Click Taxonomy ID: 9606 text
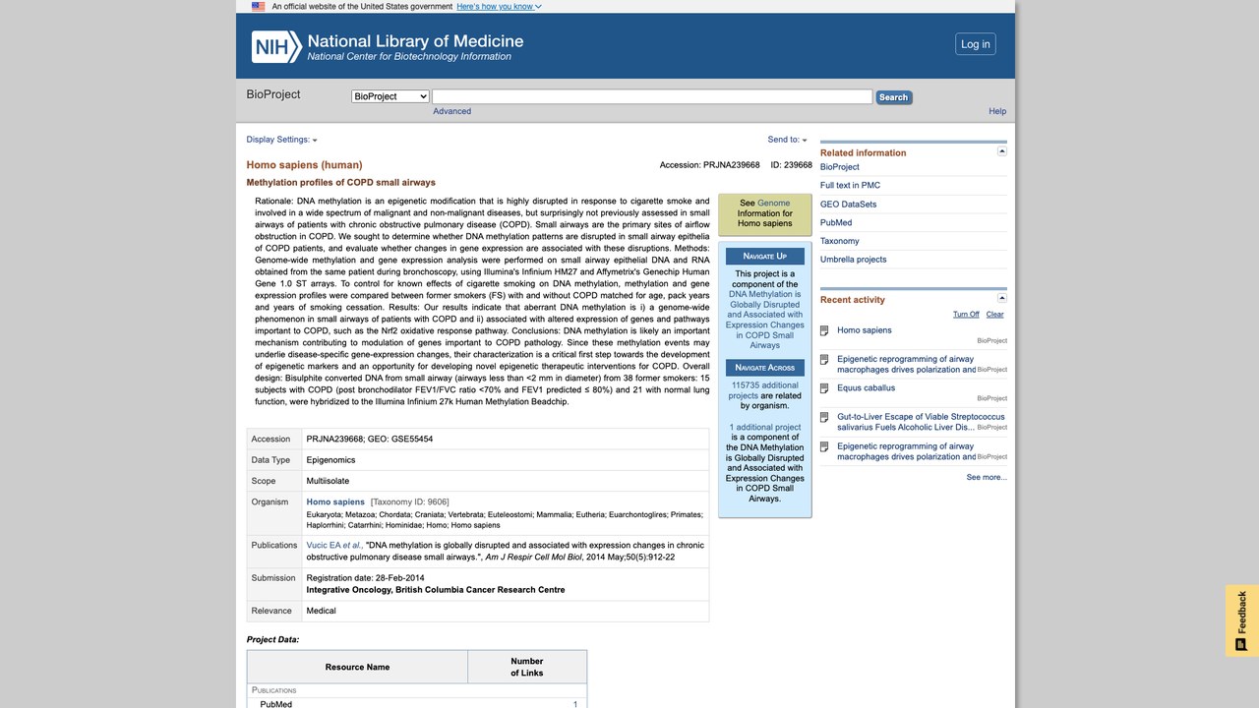 (410, 502)
